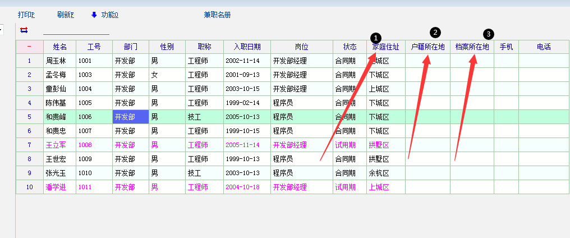The image size is (570, 238).
Task: Click the 入职日期 column header
Action: [247, 47]
